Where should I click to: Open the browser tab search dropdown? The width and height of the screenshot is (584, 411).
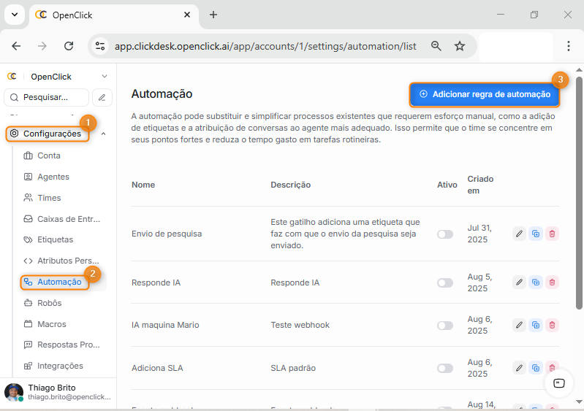pos(14,15)
